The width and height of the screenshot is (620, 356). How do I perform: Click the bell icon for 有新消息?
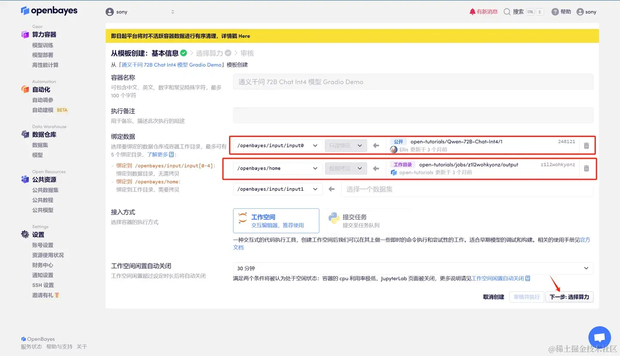472,12
